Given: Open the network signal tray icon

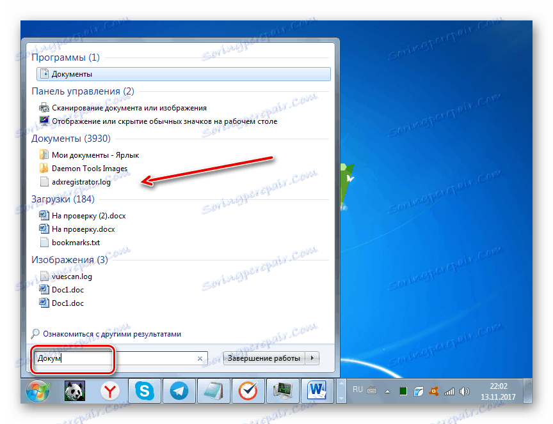Looking at the screenshot, I should 449,391.
